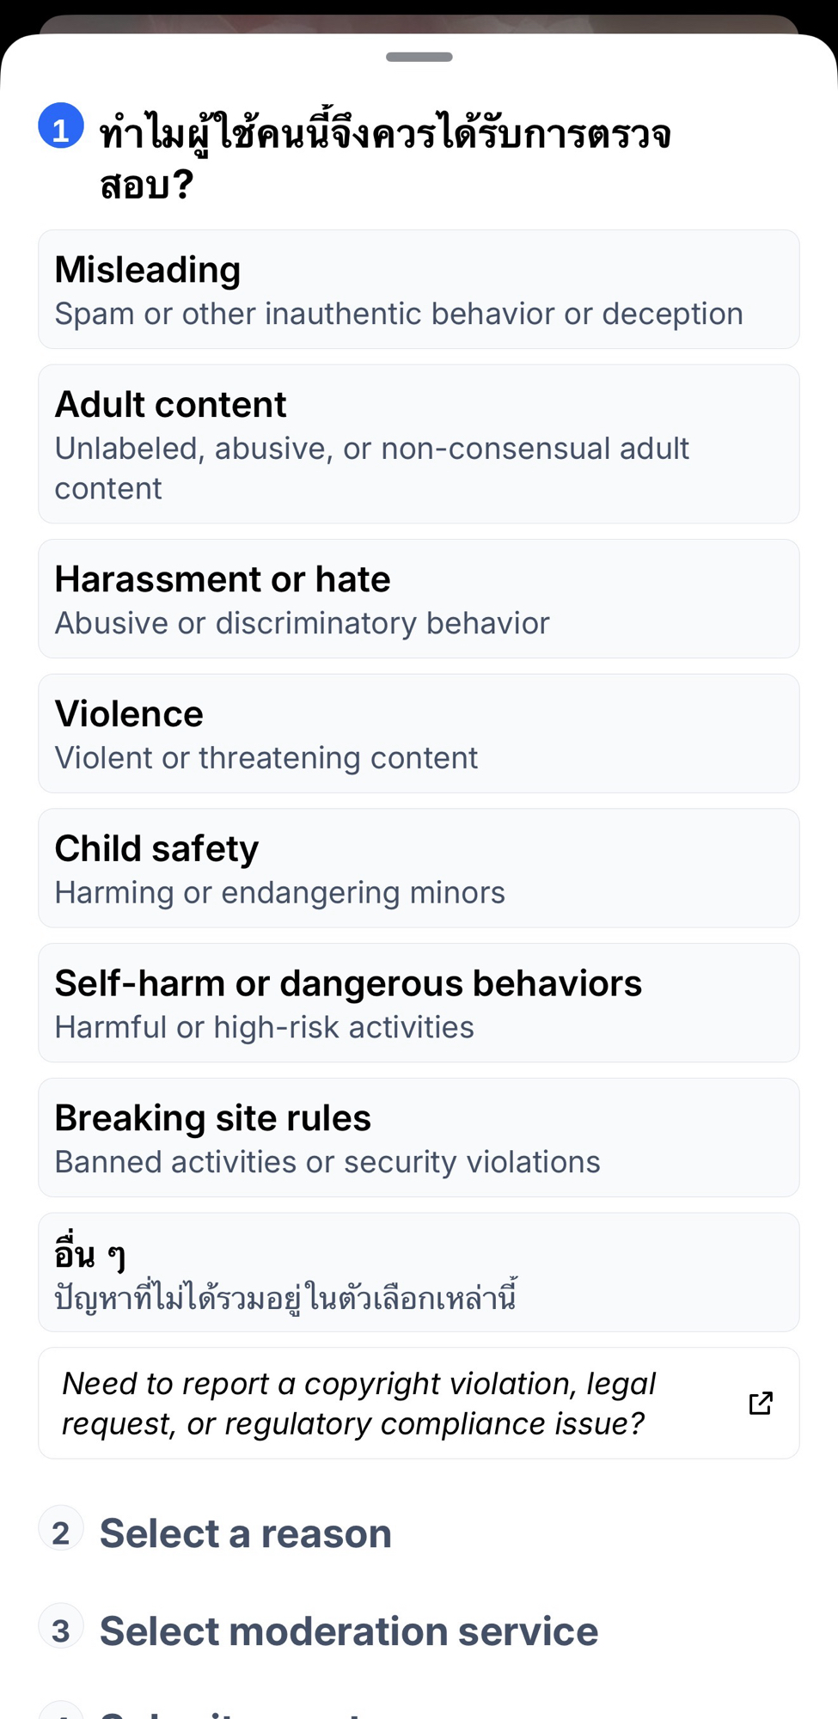Open copyright violation legal request link

point(358,1403)
